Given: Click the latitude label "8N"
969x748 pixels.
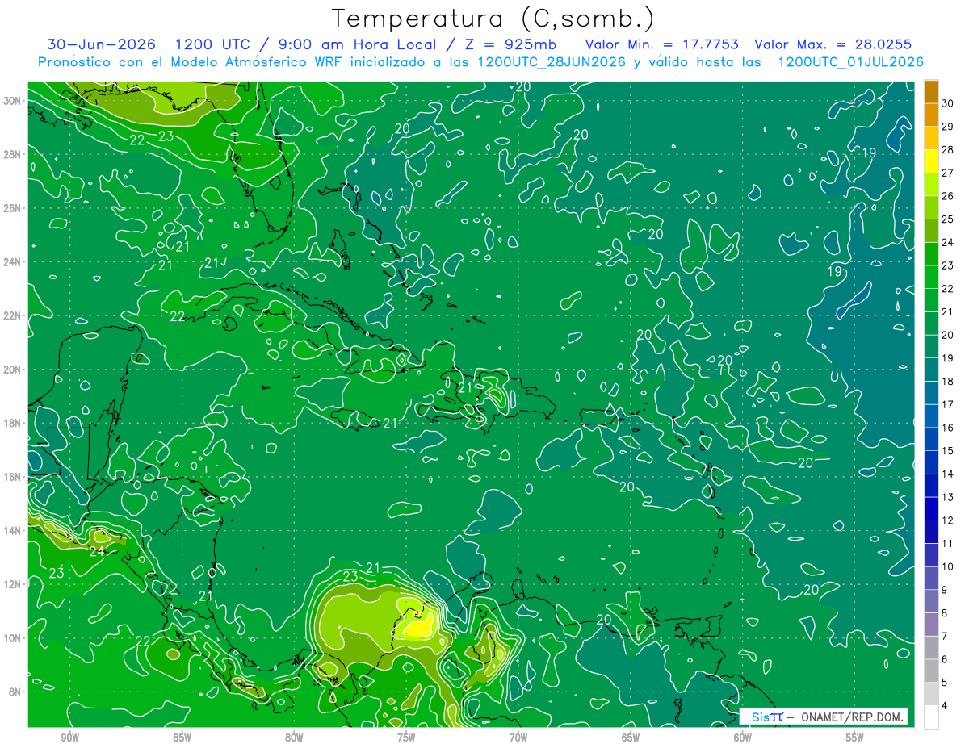Looking at the screenshot, I should point(16,692).
